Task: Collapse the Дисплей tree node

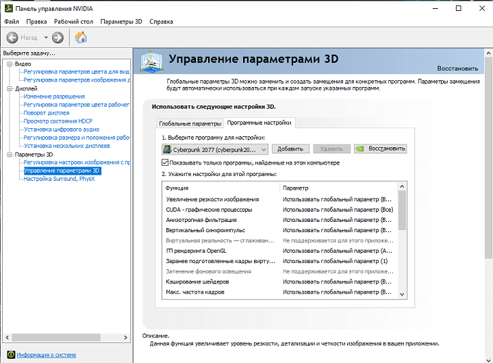Action: [x=9, y=88]
